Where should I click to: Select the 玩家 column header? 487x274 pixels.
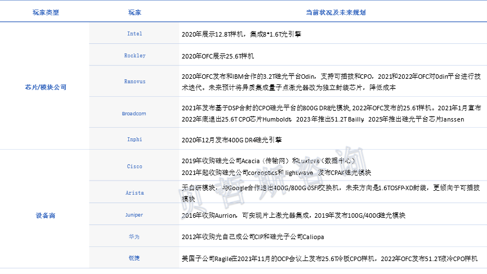click(135, 12)
